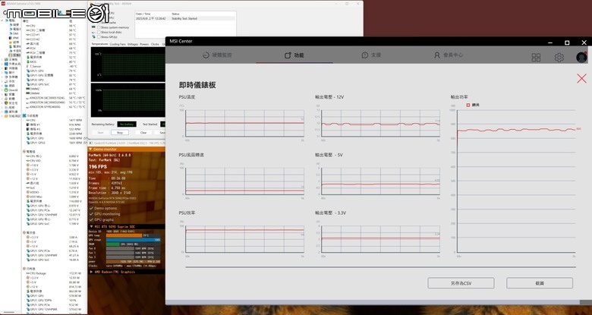The width and height of the screenshot is (592, 315).
Task: Expand the 主機板 tree node arrow
Action: (x=2, y=60)
